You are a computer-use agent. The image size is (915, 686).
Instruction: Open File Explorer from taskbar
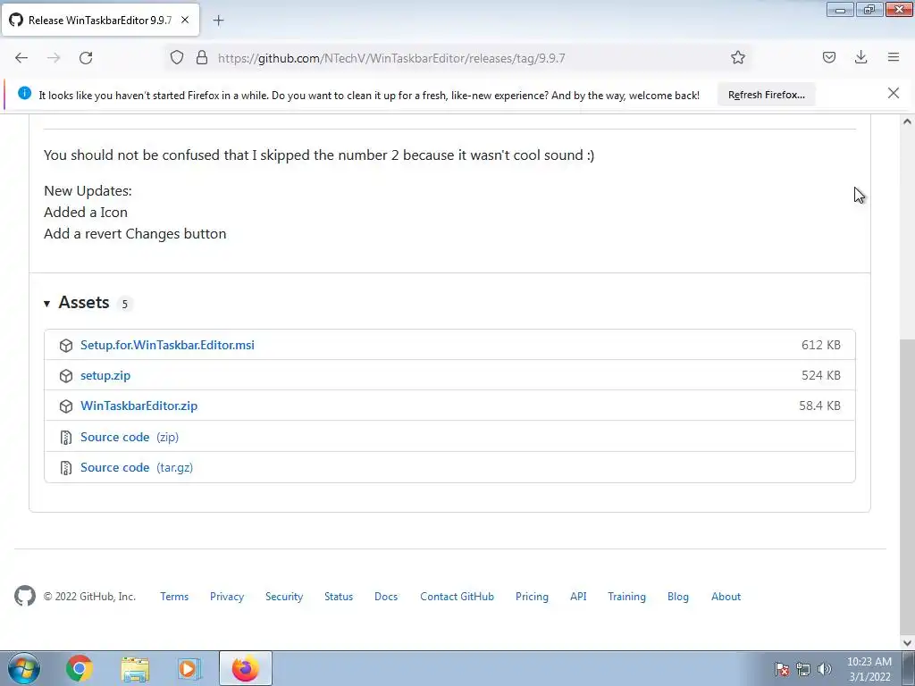(x=135, y=669)
